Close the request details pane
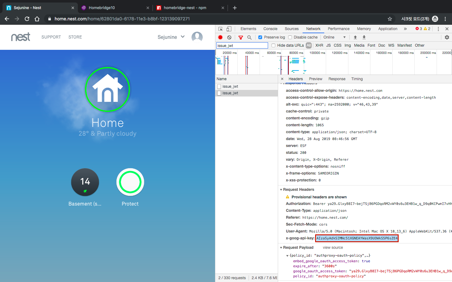The image size is (452, 282). click(282, 79)
